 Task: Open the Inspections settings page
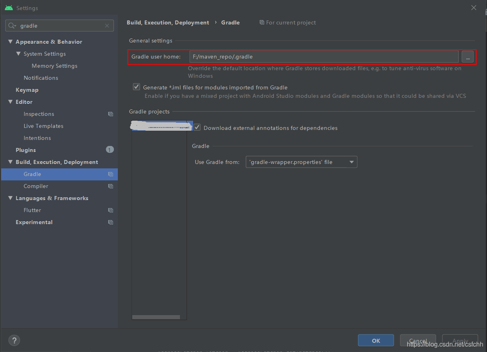pyautogui.click(x=39, y=114)
